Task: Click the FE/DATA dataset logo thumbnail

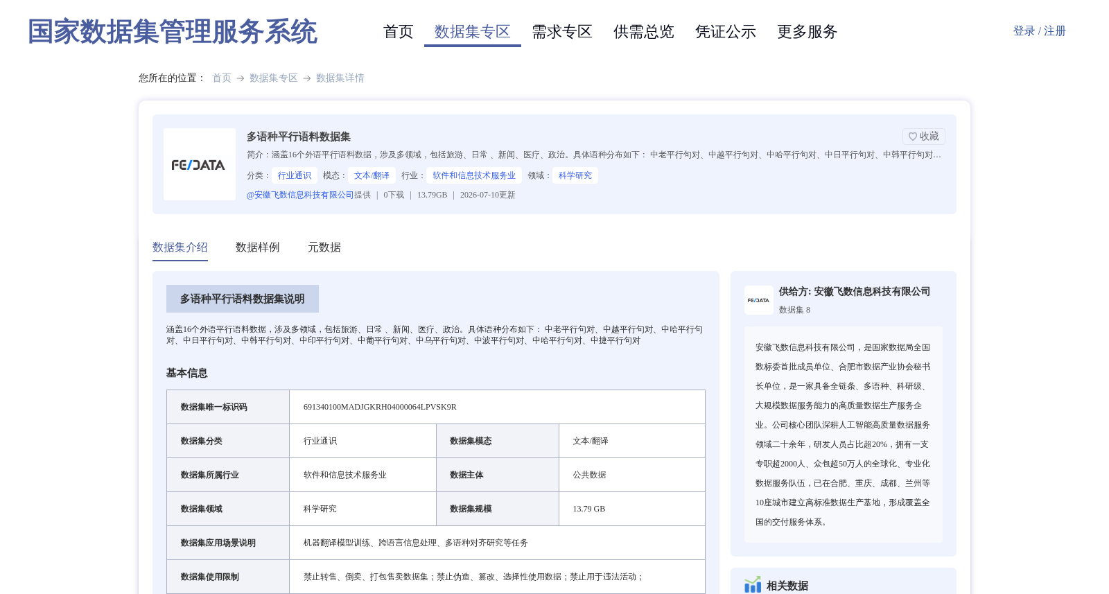Action: [x=200, y=164]
